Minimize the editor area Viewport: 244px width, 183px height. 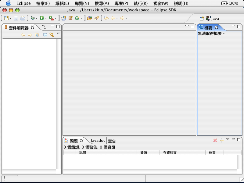(x=187, y=26)
